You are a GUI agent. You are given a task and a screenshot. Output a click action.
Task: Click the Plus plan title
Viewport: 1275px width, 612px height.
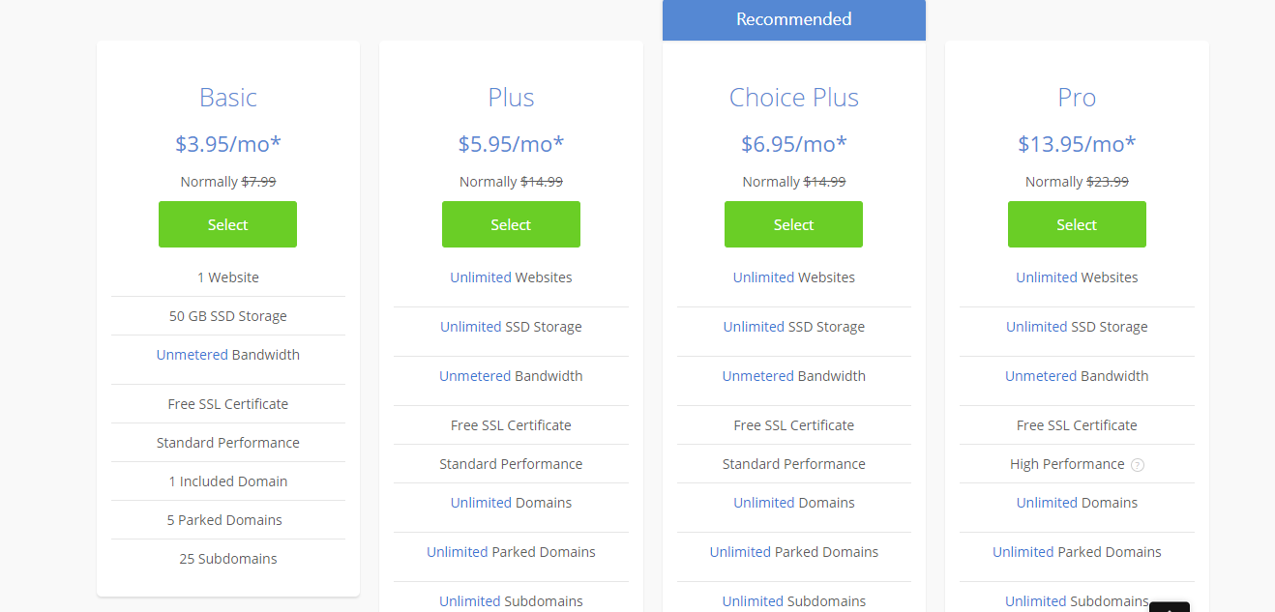point(511,98)
